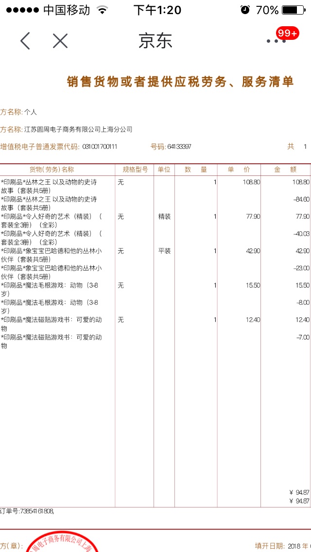Image resolution: width=311 pixels, height=552 pixels.
Task: Select 令人好奇的艺术 item name on the 77.90 row
Action: coord(52,221)
